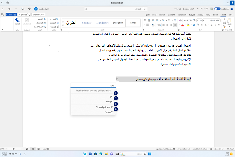Open the Design tab

200,15
